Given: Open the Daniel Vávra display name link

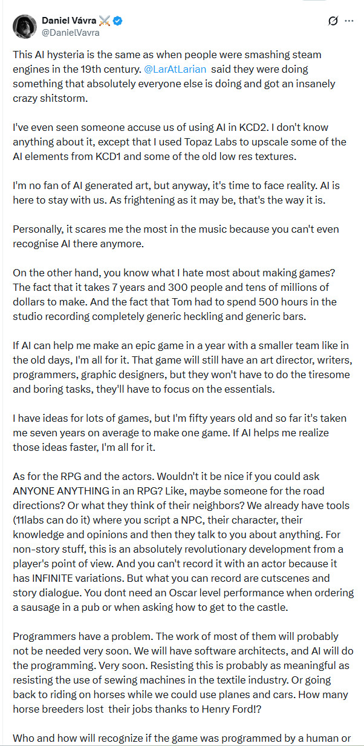Looking at the screenshot, I should point(68,21).
